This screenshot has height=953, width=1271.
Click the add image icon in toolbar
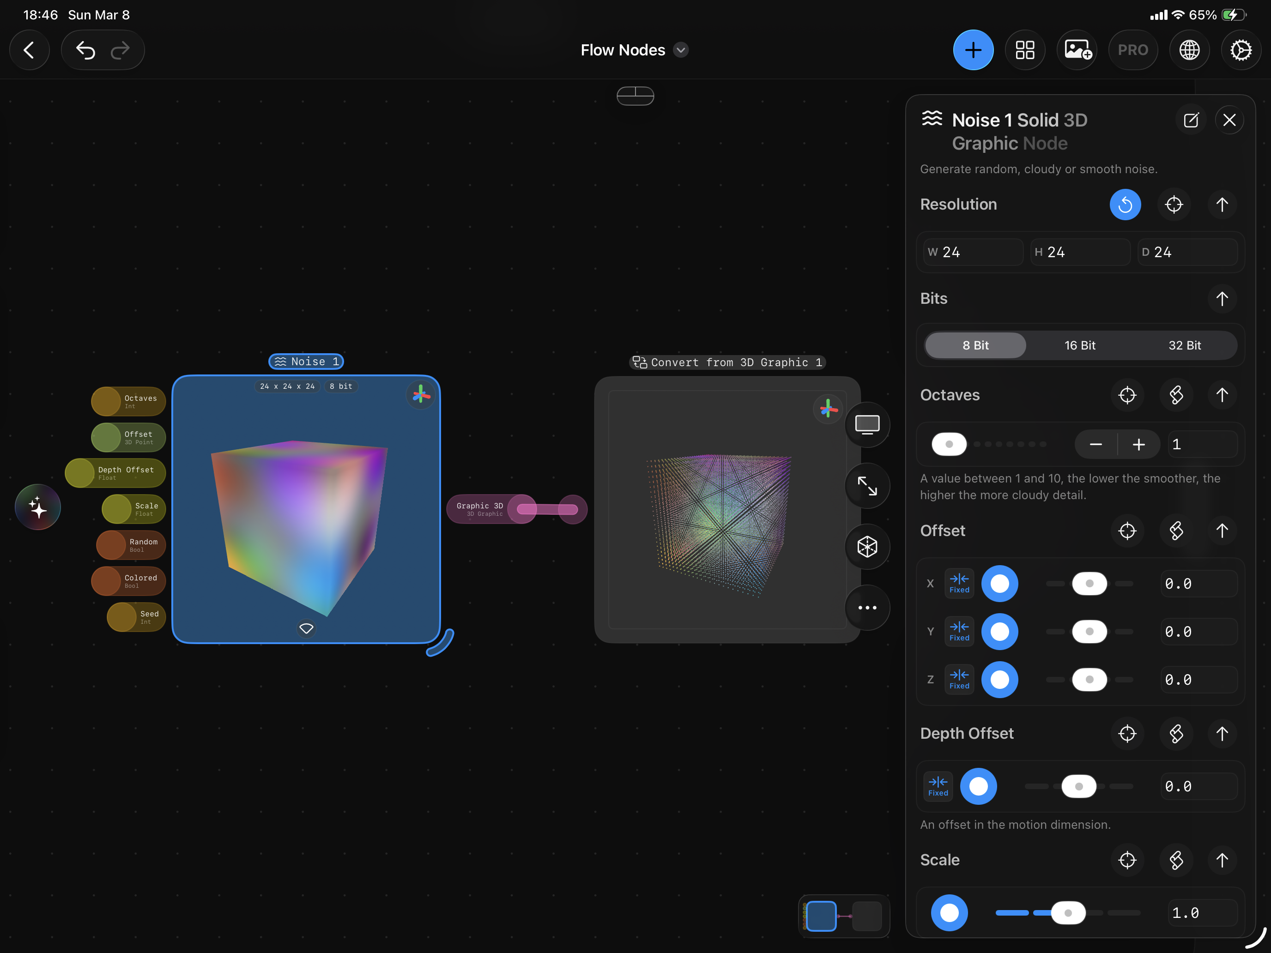tap(1077, 50)
